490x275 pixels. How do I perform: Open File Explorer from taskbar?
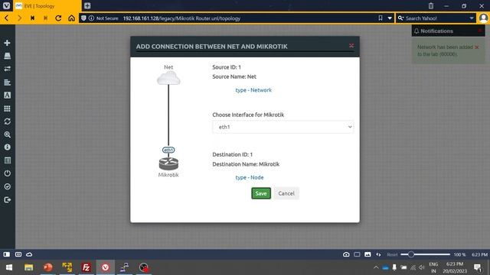29,267
